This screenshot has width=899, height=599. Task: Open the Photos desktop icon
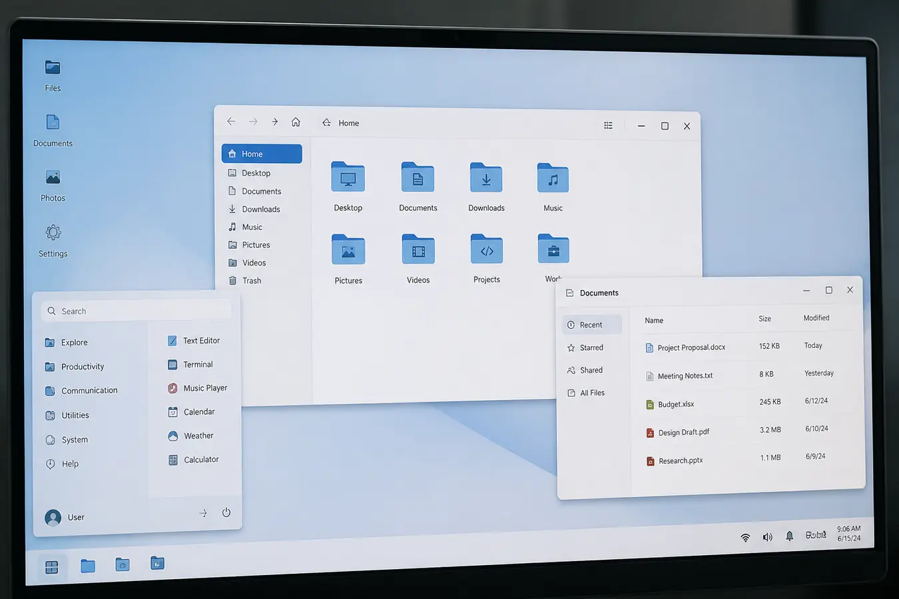(53, 185)
